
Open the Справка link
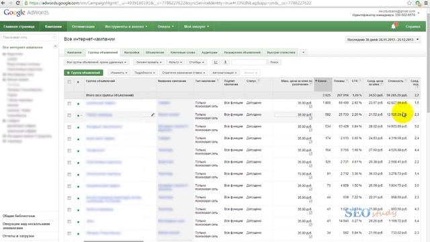pyautogui.click(x=413, y=27)
